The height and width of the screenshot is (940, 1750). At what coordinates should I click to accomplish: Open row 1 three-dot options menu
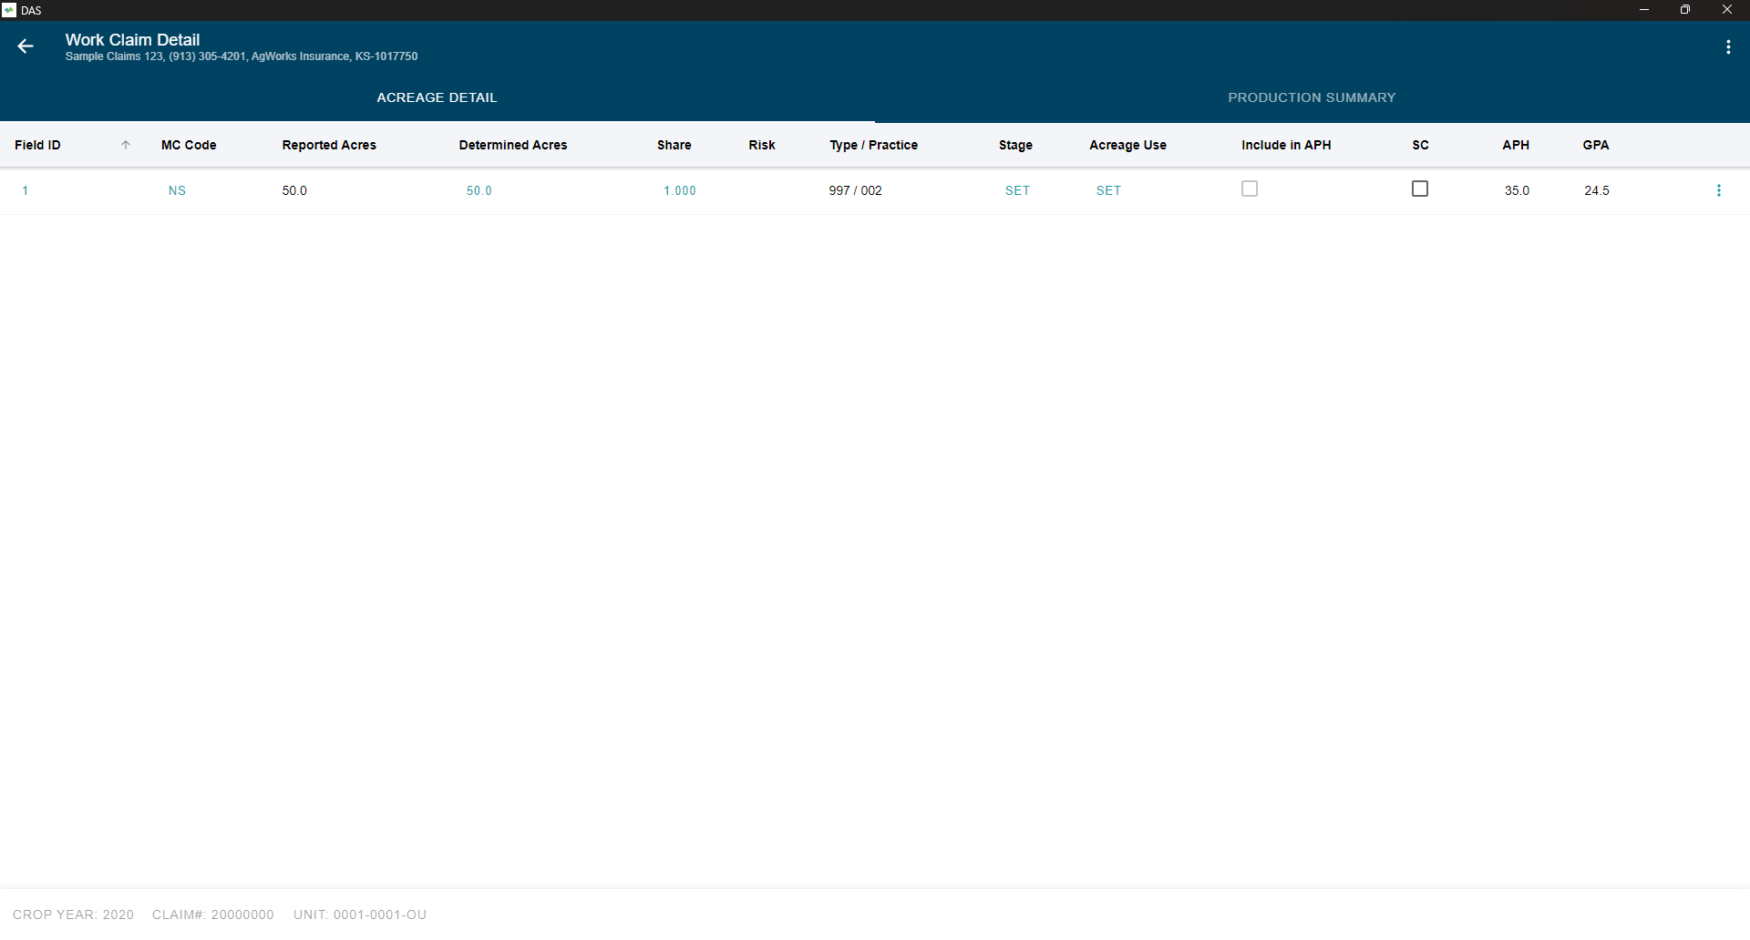(x=1719, y=190)
